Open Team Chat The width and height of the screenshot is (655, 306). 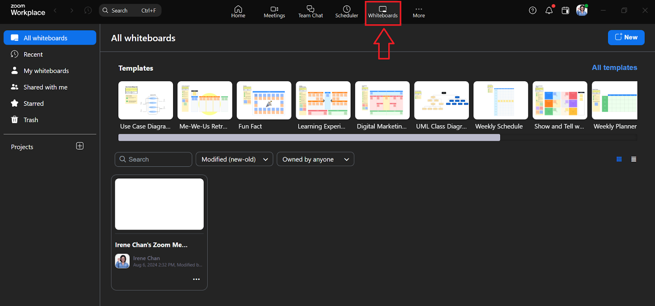click(x=310, y=12)
